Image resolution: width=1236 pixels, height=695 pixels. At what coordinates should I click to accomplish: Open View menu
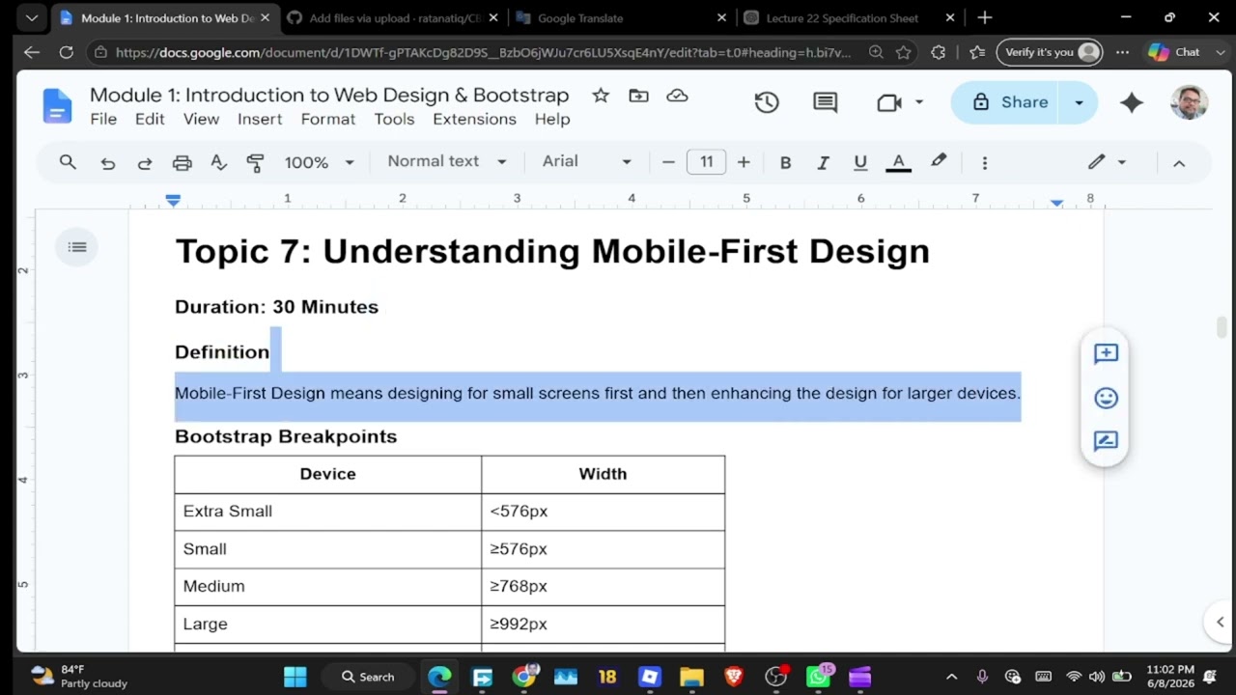pyautogui.click(x=201, y=119)
